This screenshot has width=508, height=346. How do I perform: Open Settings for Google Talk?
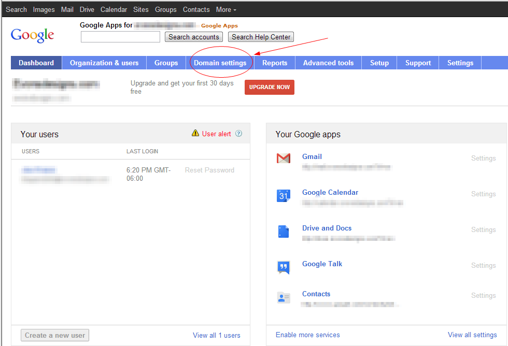click(x=483, y=265)
